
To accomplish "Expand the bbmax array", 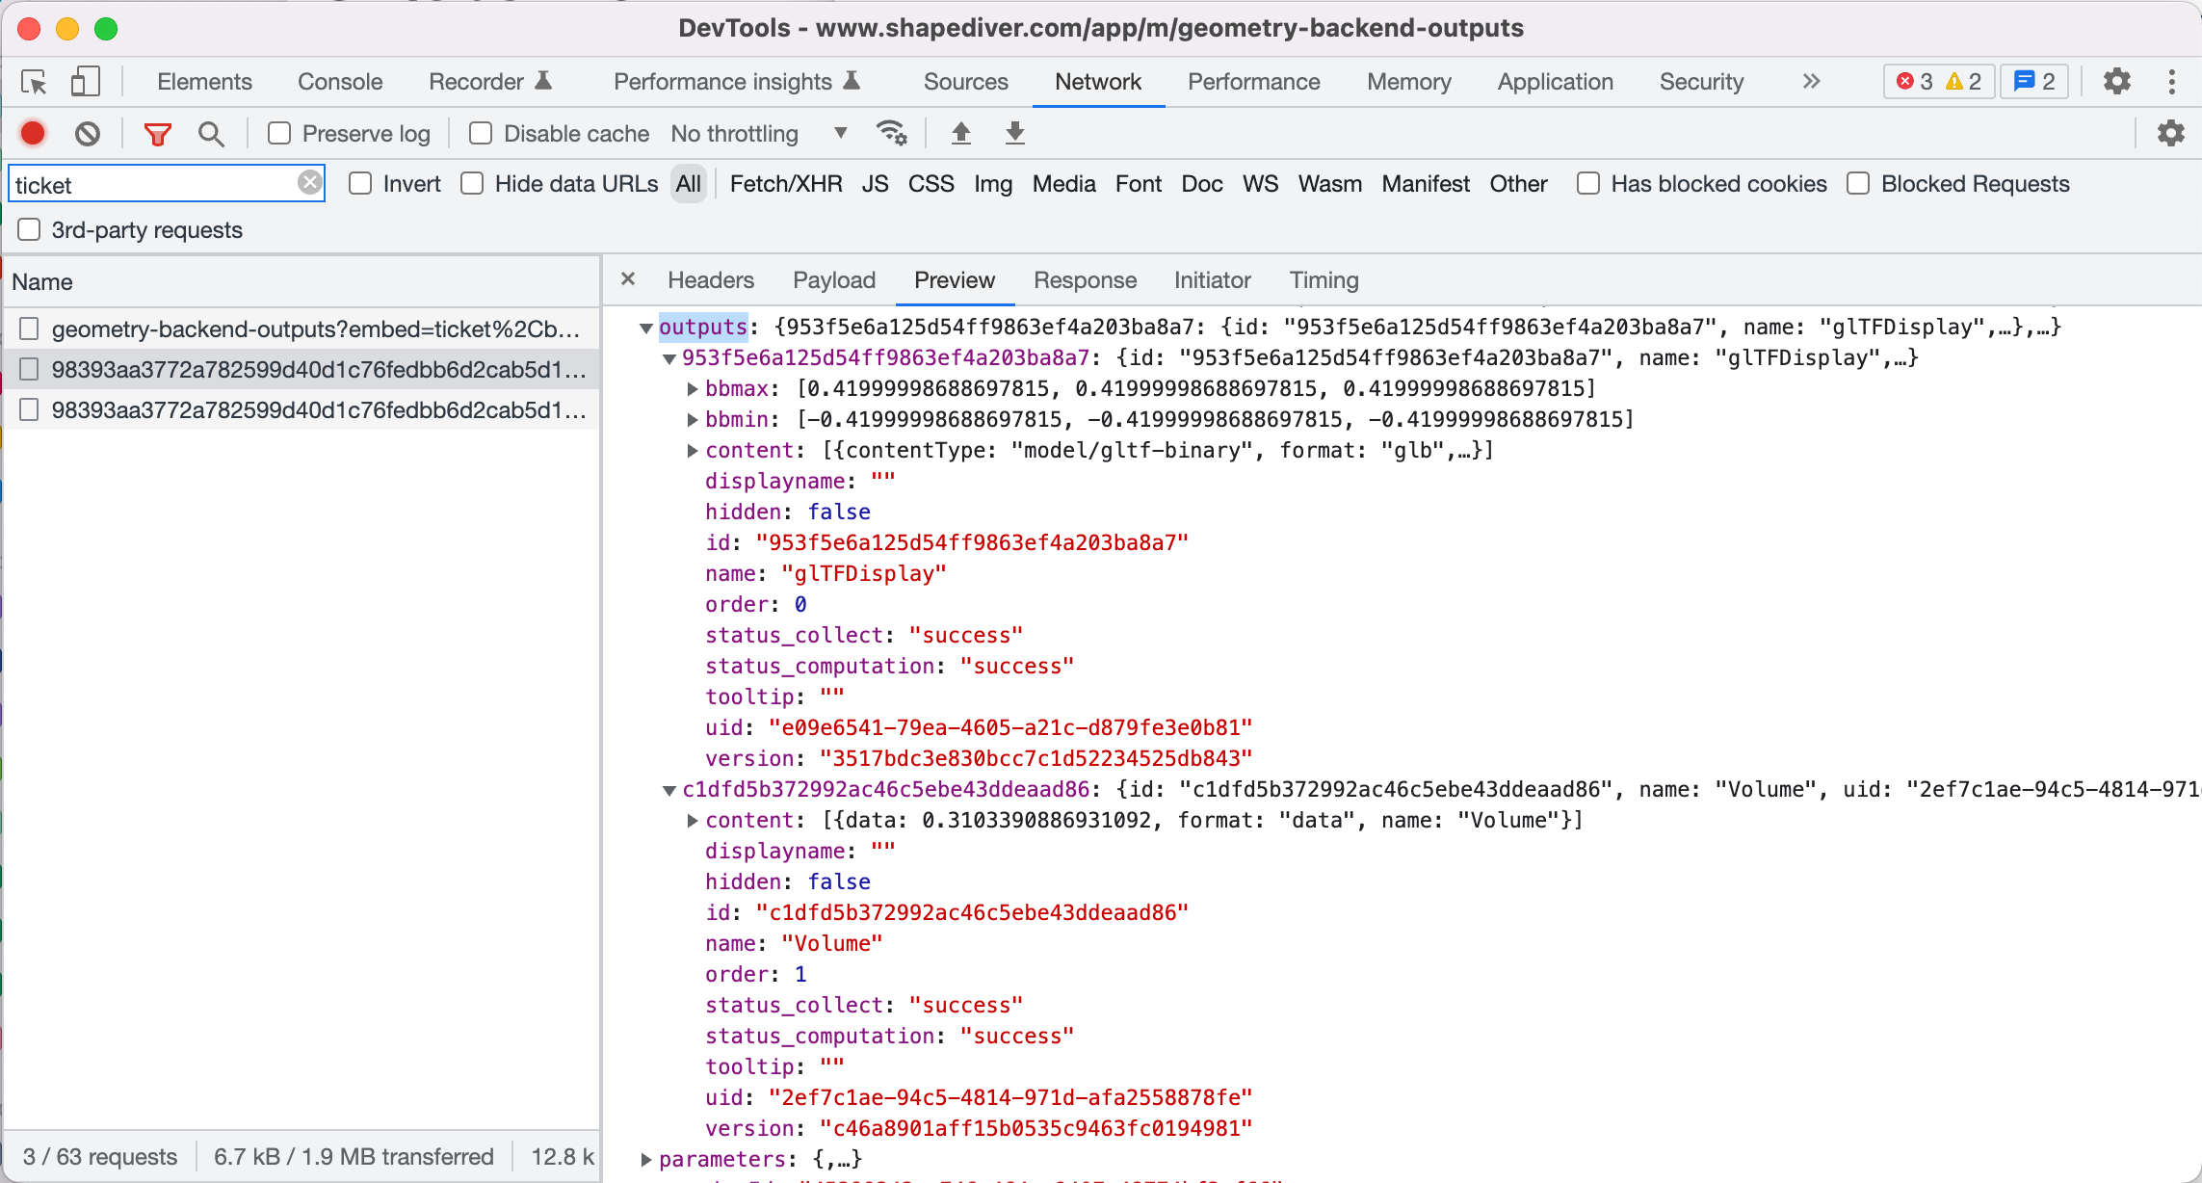I will point(692,388).
